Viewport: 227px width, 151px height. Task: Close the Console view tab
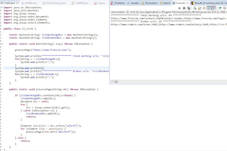click(x=187, y=3)
